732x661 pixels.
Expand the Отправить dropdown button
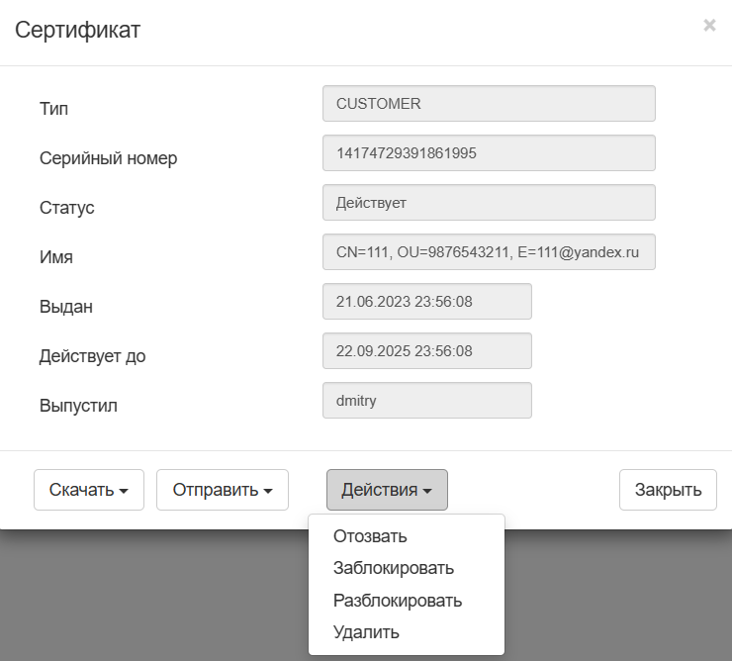tap(223, 490)
